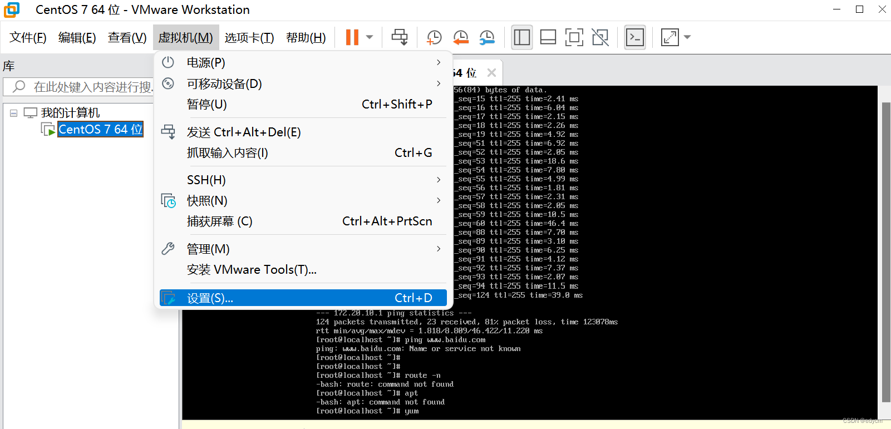Click send Ctrl+Alt+Del toolbar icon
This screenshot has width=891, height=429.
[400, 37]
